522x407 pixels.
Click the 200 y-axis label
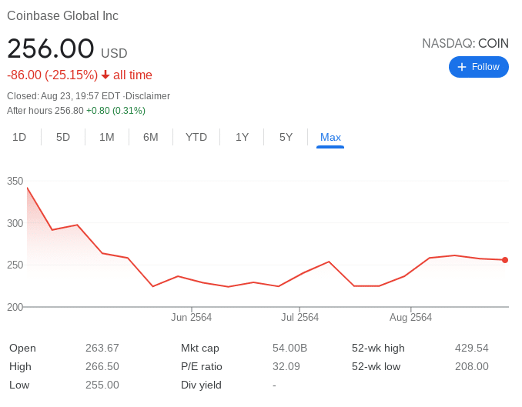(x=15, y=307)
